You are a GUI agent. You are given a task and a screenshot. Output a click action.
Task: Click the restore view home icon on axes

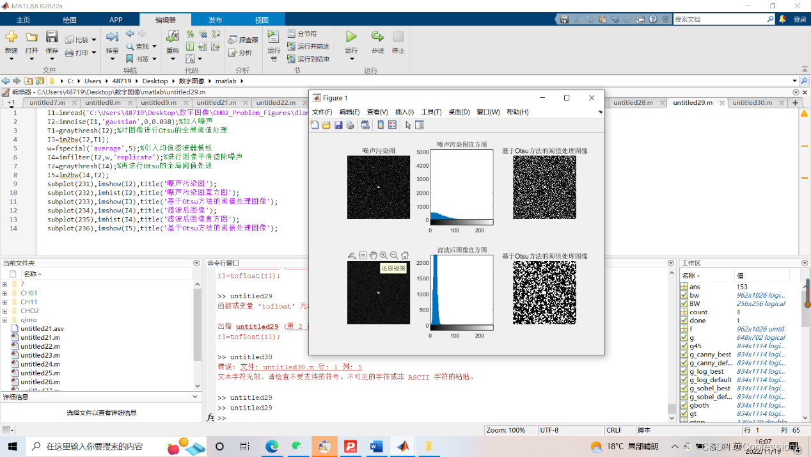click(x=405, y=255)
